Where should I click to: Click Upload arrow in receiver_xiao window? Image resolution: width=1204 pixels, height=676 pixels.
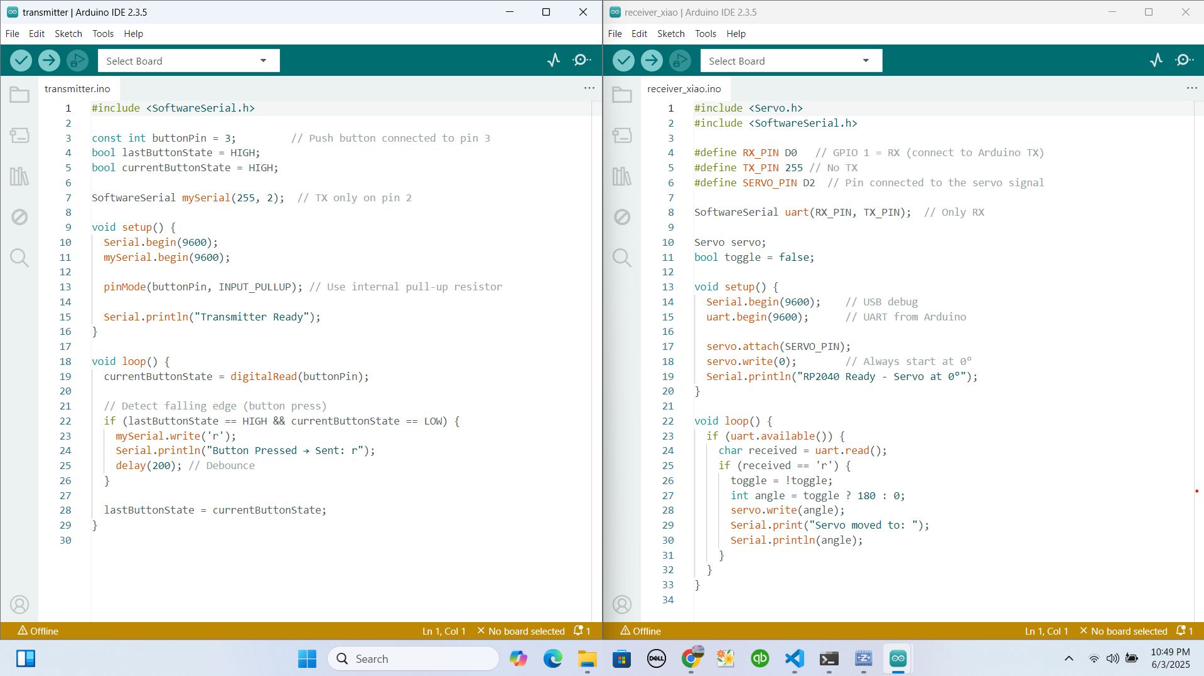[652, 60]
